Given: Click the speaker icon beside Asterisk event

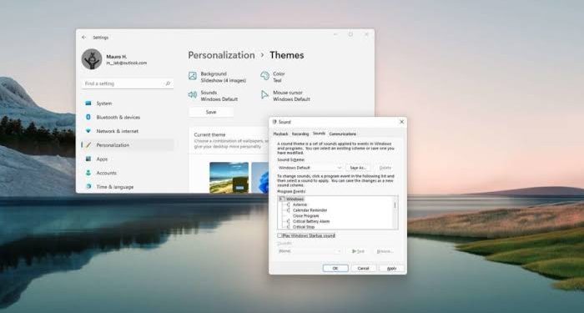Looking at the screenshot, I should coord(288,204).
